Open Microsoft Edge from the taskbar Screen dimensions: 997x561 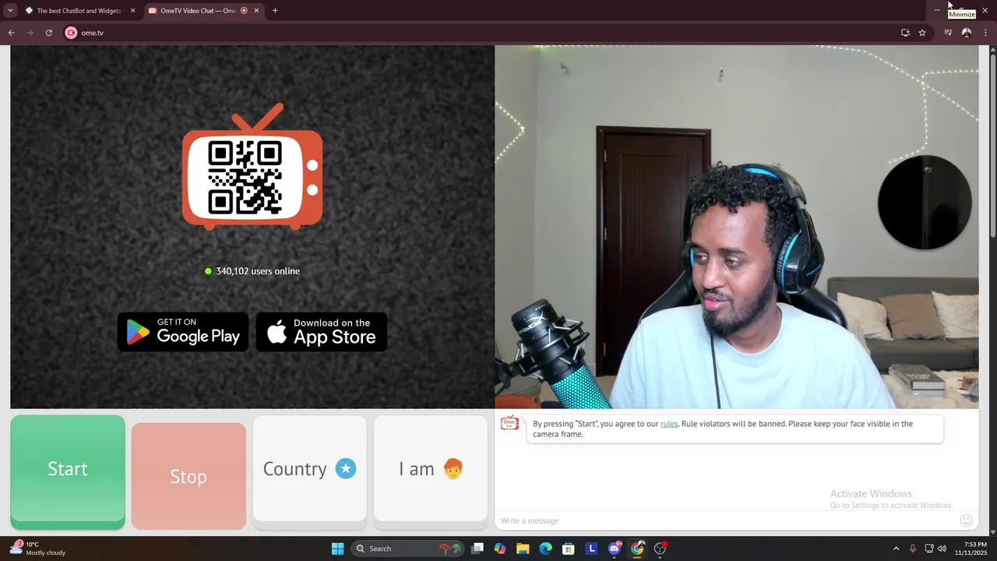coord(546,549)
